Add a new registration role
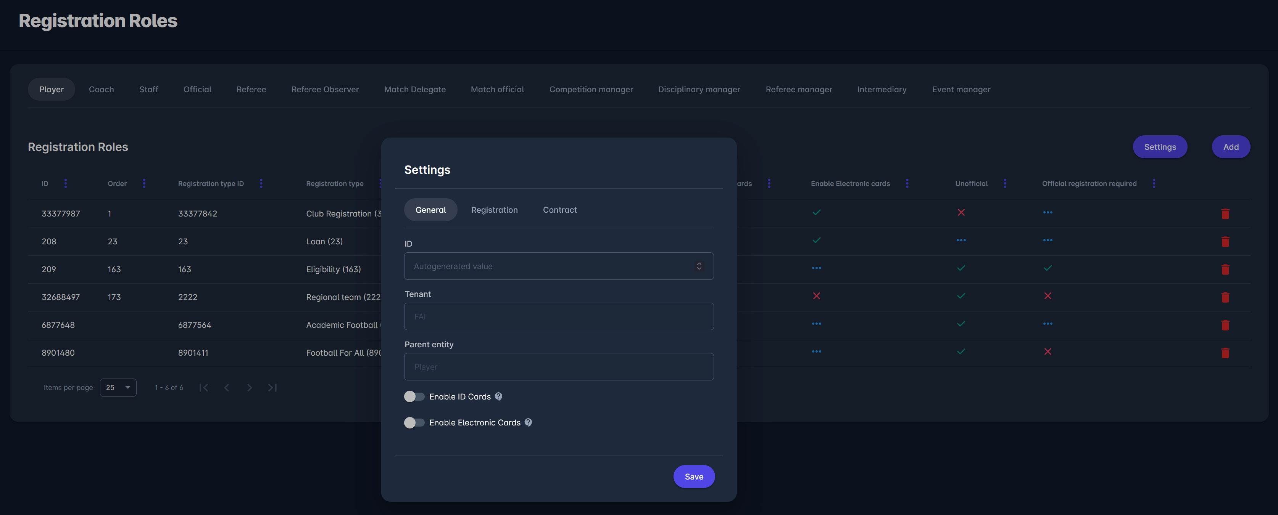The image size is (1278, 515). pos(1231,147)
